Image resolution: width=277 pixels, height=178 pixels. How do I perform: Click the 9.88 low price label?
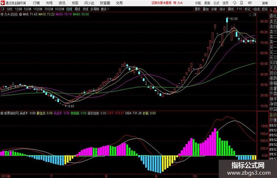click(x=71, y=106)
